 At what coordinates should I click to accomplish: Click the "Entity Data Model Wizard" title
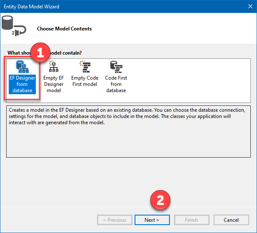tap(32, 7)
